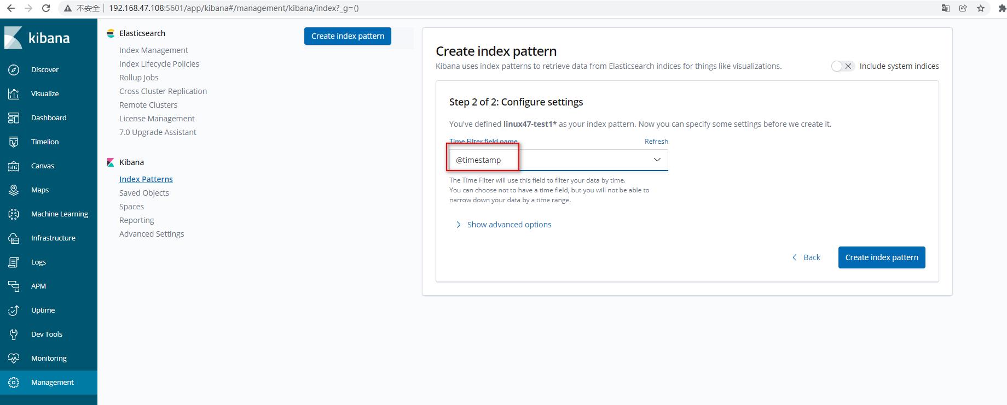Go Back to step 1
This screenshot has height=405, width=1007.
(806, 257)
